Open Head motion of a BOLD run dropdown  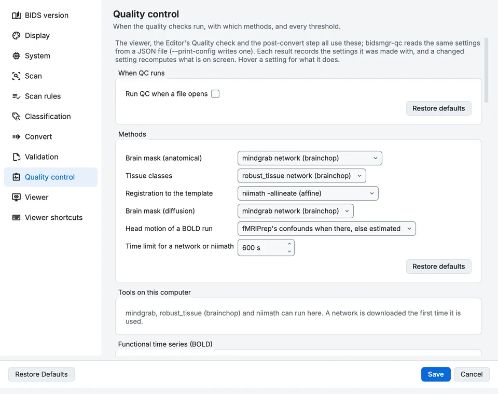click(326, 229)
